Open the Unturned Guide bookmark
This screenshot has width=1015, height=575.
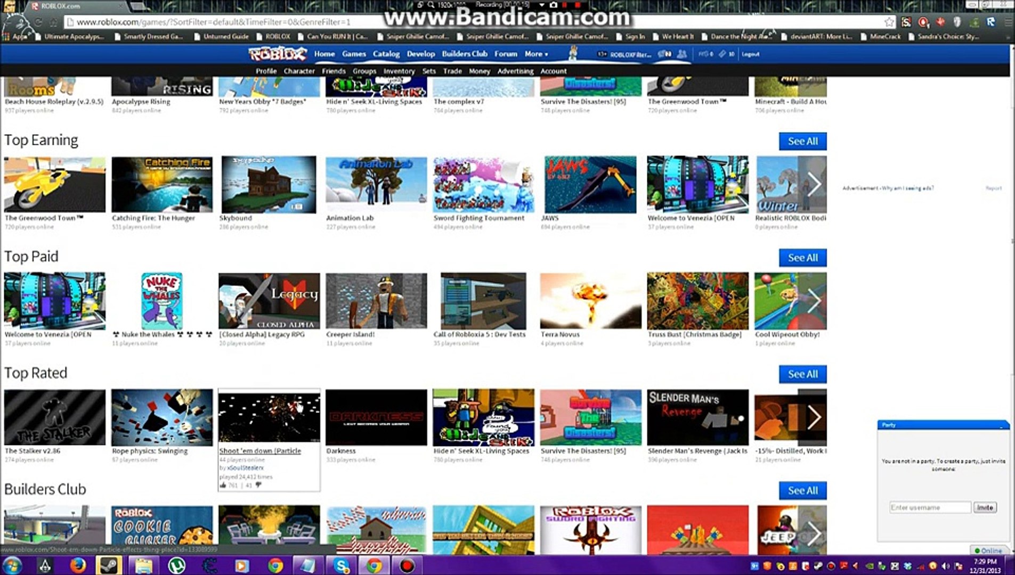(x=221, y=37)
